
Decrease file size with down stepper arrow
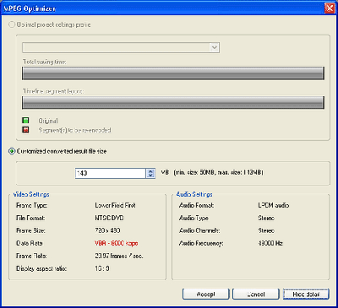click(x=150, y=176)
